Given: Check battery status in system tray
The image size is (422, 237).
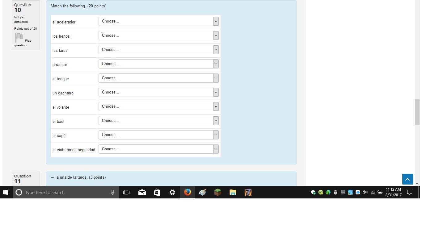Looking at the screenshot, I should tap(380, 192).
